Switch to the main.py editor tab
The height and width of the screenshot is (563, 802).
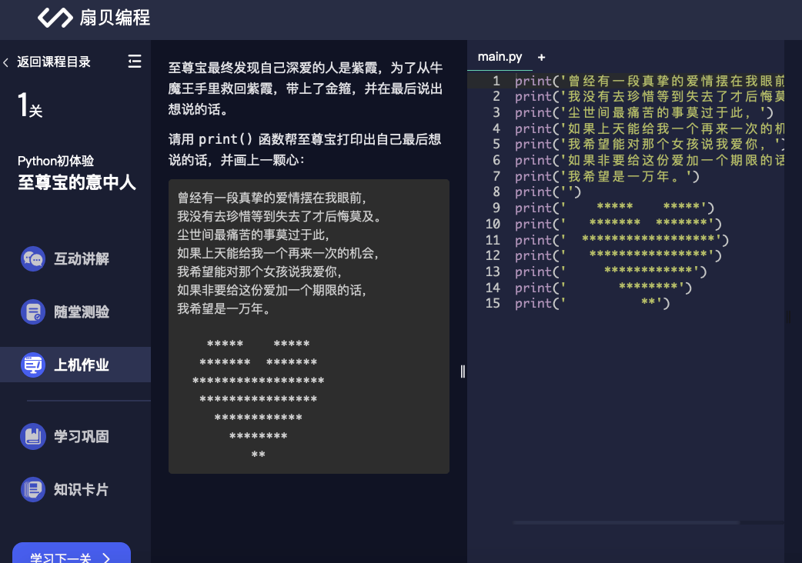(500, 56)
